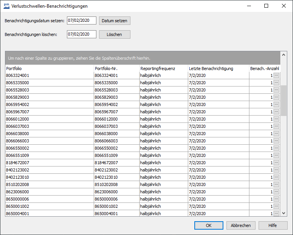
Task: Click ellipsis button in row 8184672007
Action: point(277,163)
